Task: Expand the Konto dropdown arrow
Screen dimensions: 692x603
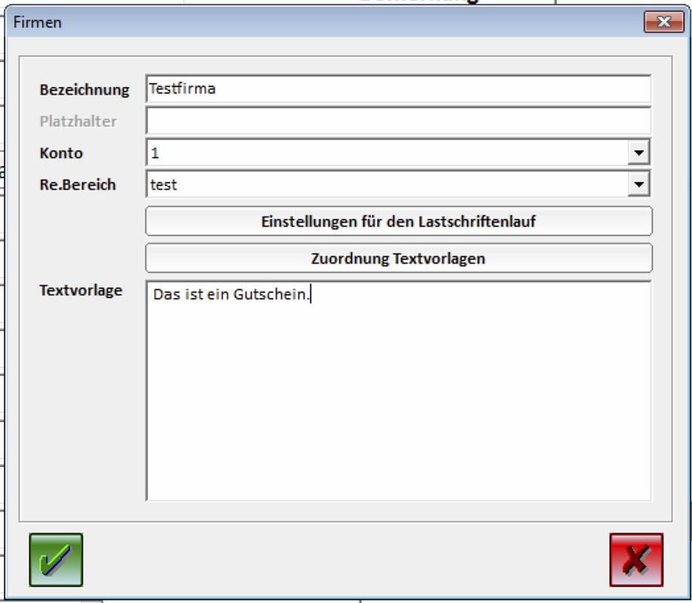Action: click(x=638, y=153)
